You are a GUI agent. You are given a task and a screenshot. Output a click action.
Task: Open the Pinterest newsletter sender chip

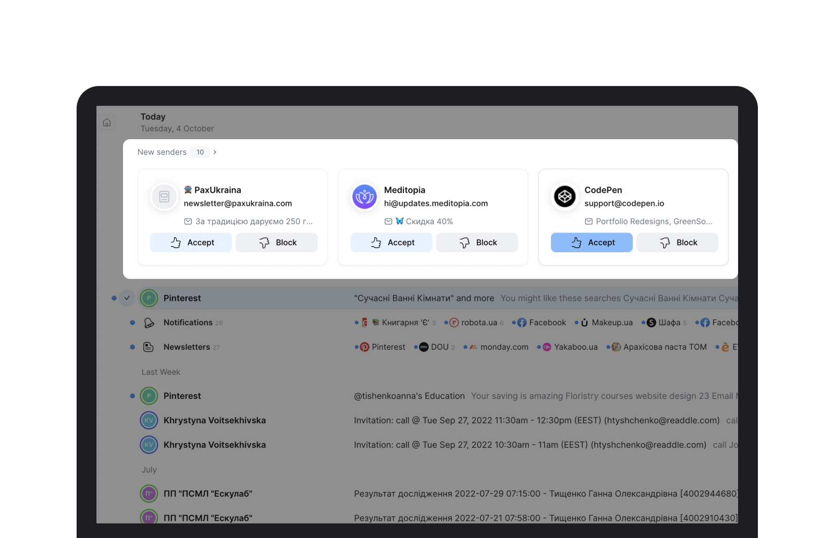[383, 347]
